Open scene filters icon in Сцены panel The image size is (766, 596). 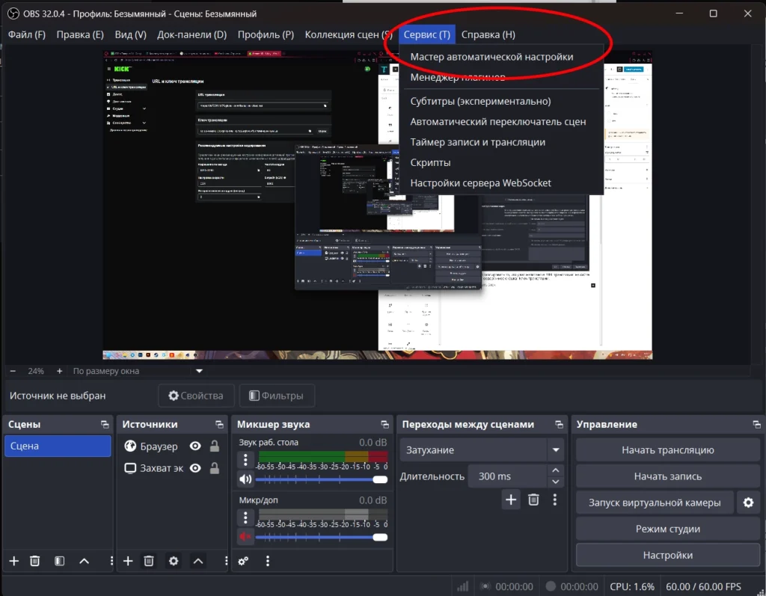pos(60,561)
